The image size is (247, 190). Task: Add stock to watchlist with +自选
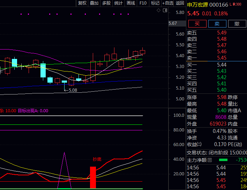167,3
